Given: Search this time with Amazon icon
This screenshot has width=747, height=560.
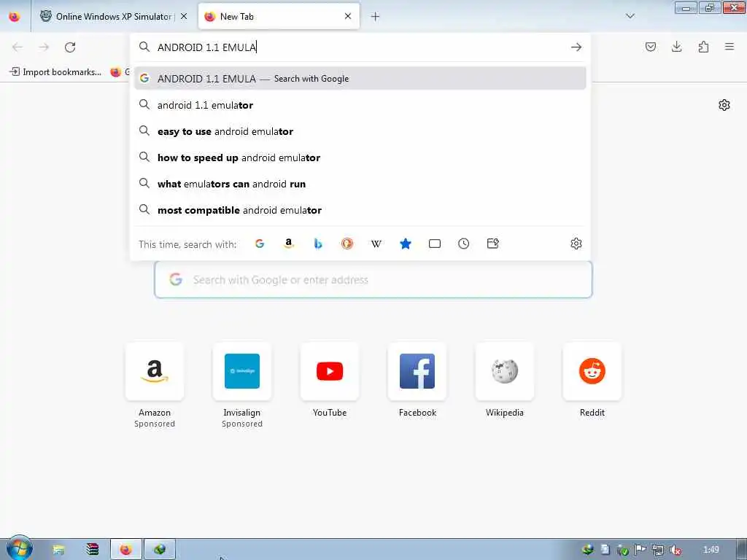Looking at the screenshot, I should click(x=289, y=244).
